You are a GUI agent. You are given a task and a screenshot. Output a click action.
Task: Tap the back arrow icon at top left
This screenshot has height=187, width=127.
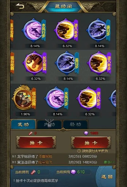pyautogui.click(x=20, y=6)
